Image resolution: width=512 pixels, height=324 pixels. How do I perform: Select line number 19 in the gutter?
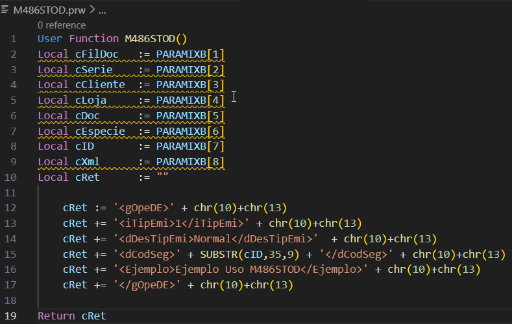tap(10, 316)
